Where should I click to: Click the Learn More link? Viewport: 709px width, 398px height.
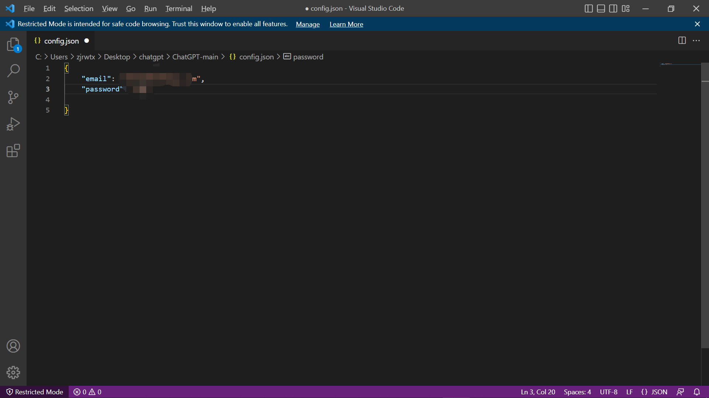click(x=346, y=24)
